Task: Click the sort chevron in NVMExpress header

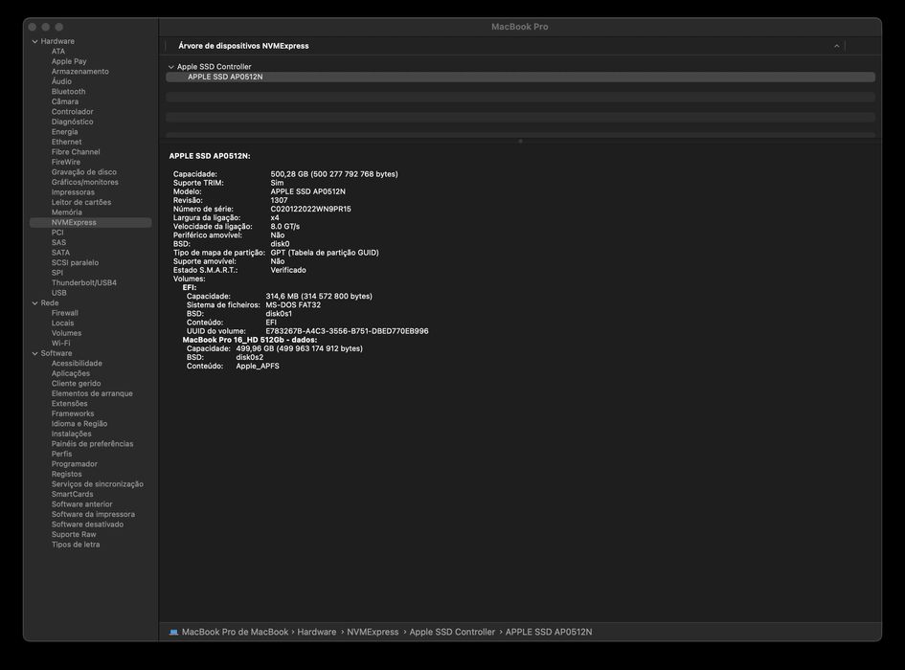Action: click(x=836, y=46)
